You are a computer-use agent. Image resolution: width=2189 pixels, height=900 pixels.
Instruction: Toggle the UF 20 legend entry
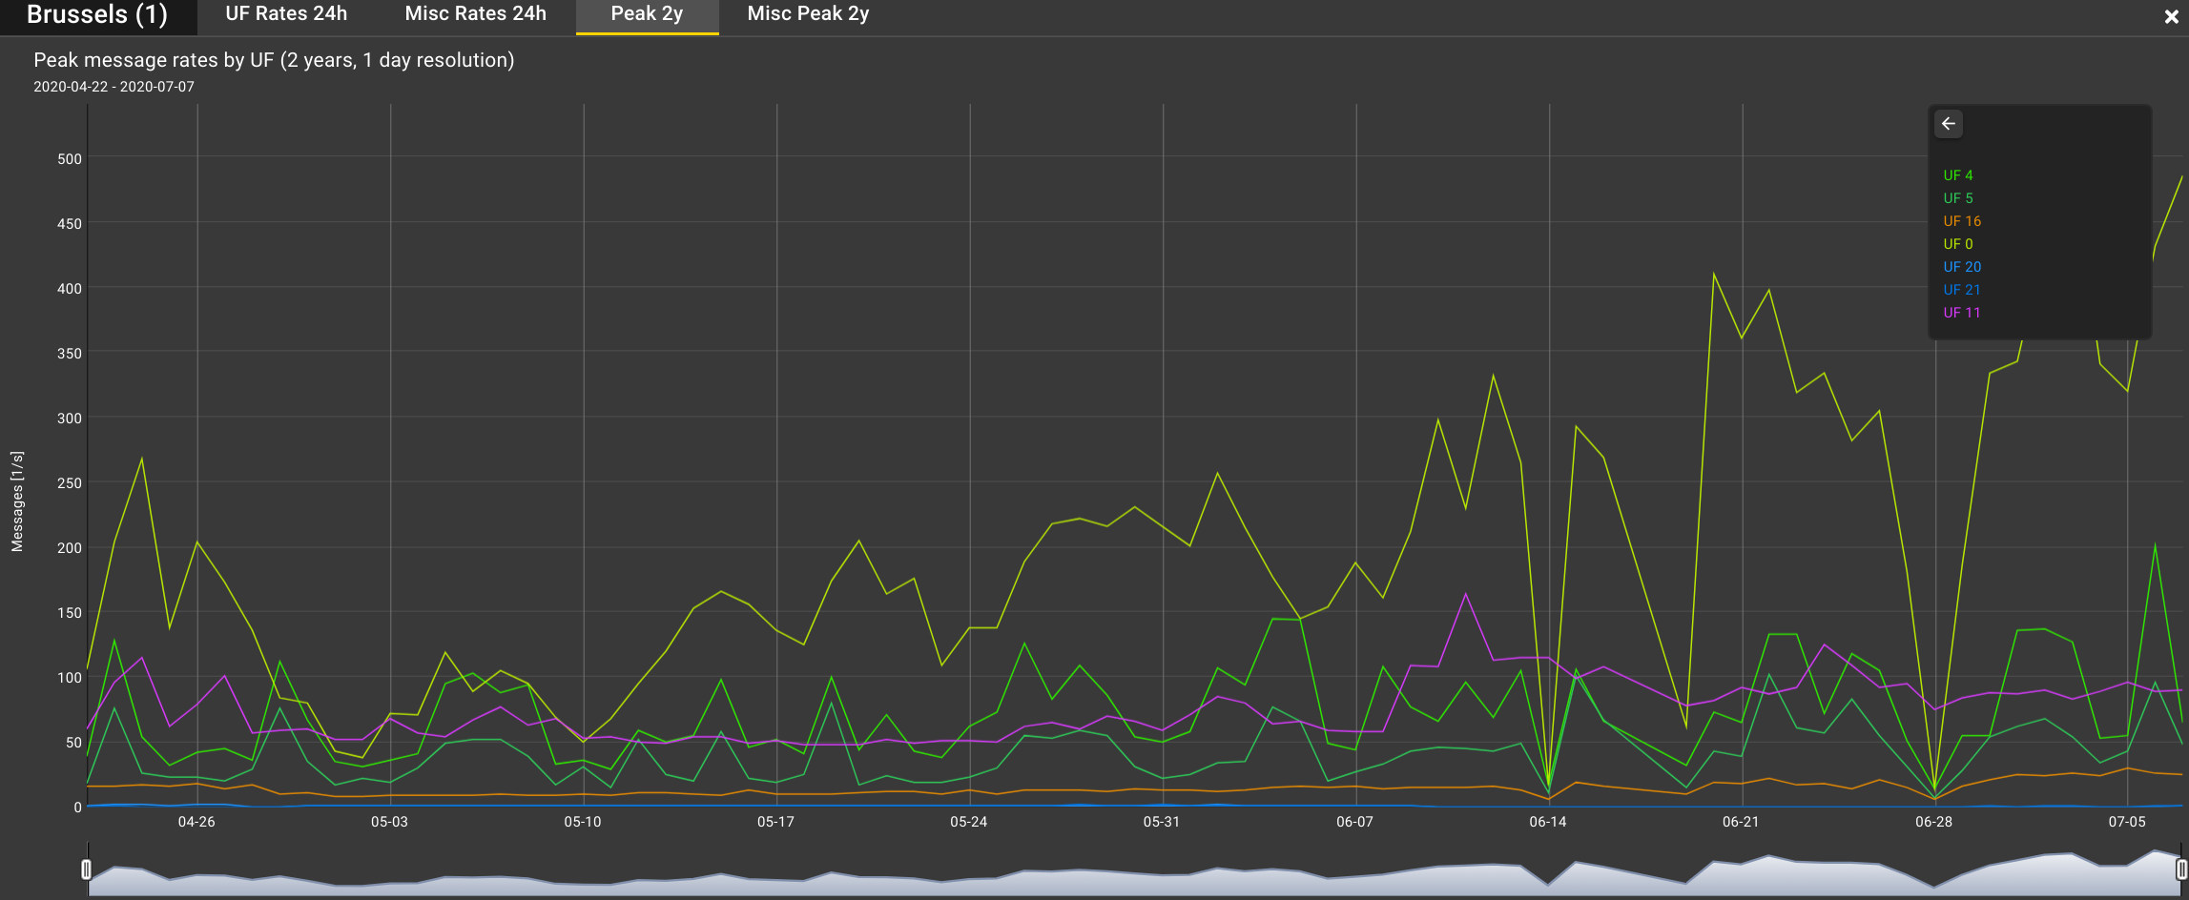[1961, 266]
